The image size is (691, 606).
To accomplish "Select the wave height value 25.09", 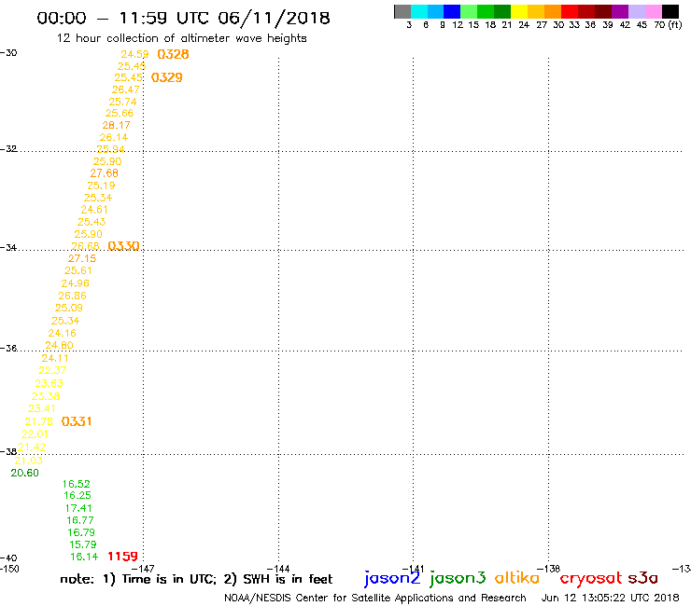I will 69,308.
